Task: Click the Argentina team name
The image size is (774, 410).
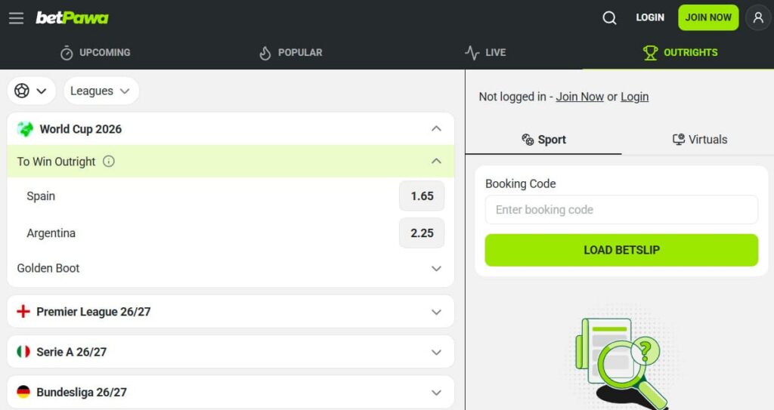Action: pyautogui.click(x=51, y=233)
